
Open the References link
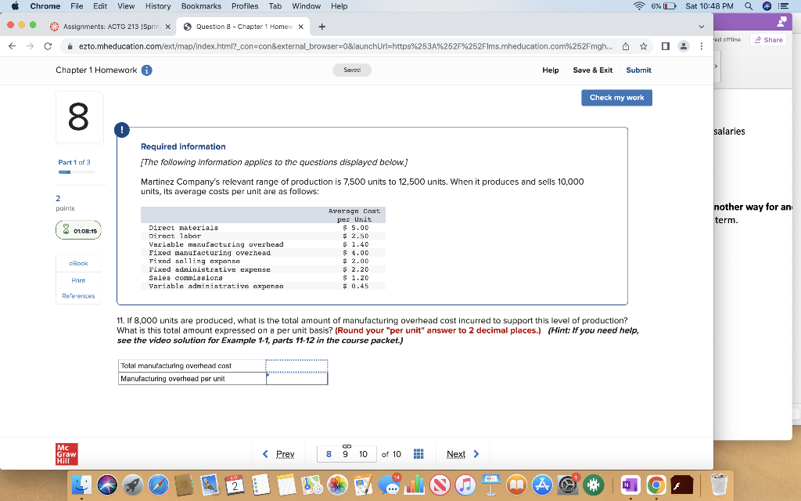(78, 296)
